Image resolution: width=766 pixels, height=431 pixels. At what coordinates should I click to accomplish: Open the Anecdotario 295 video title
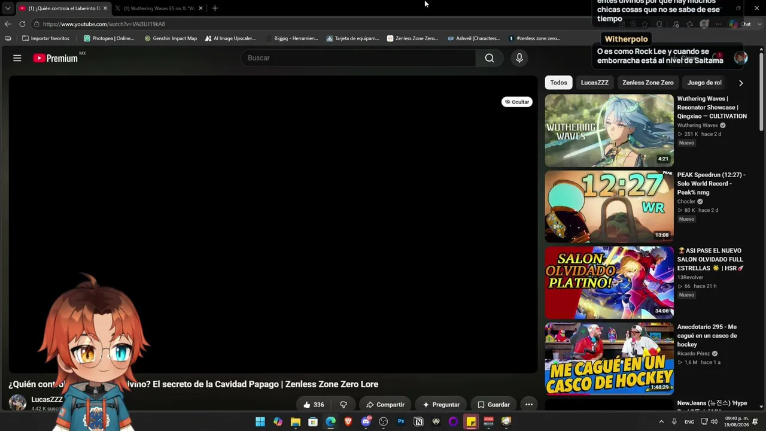pyautogui.click(x=707, y=336)
